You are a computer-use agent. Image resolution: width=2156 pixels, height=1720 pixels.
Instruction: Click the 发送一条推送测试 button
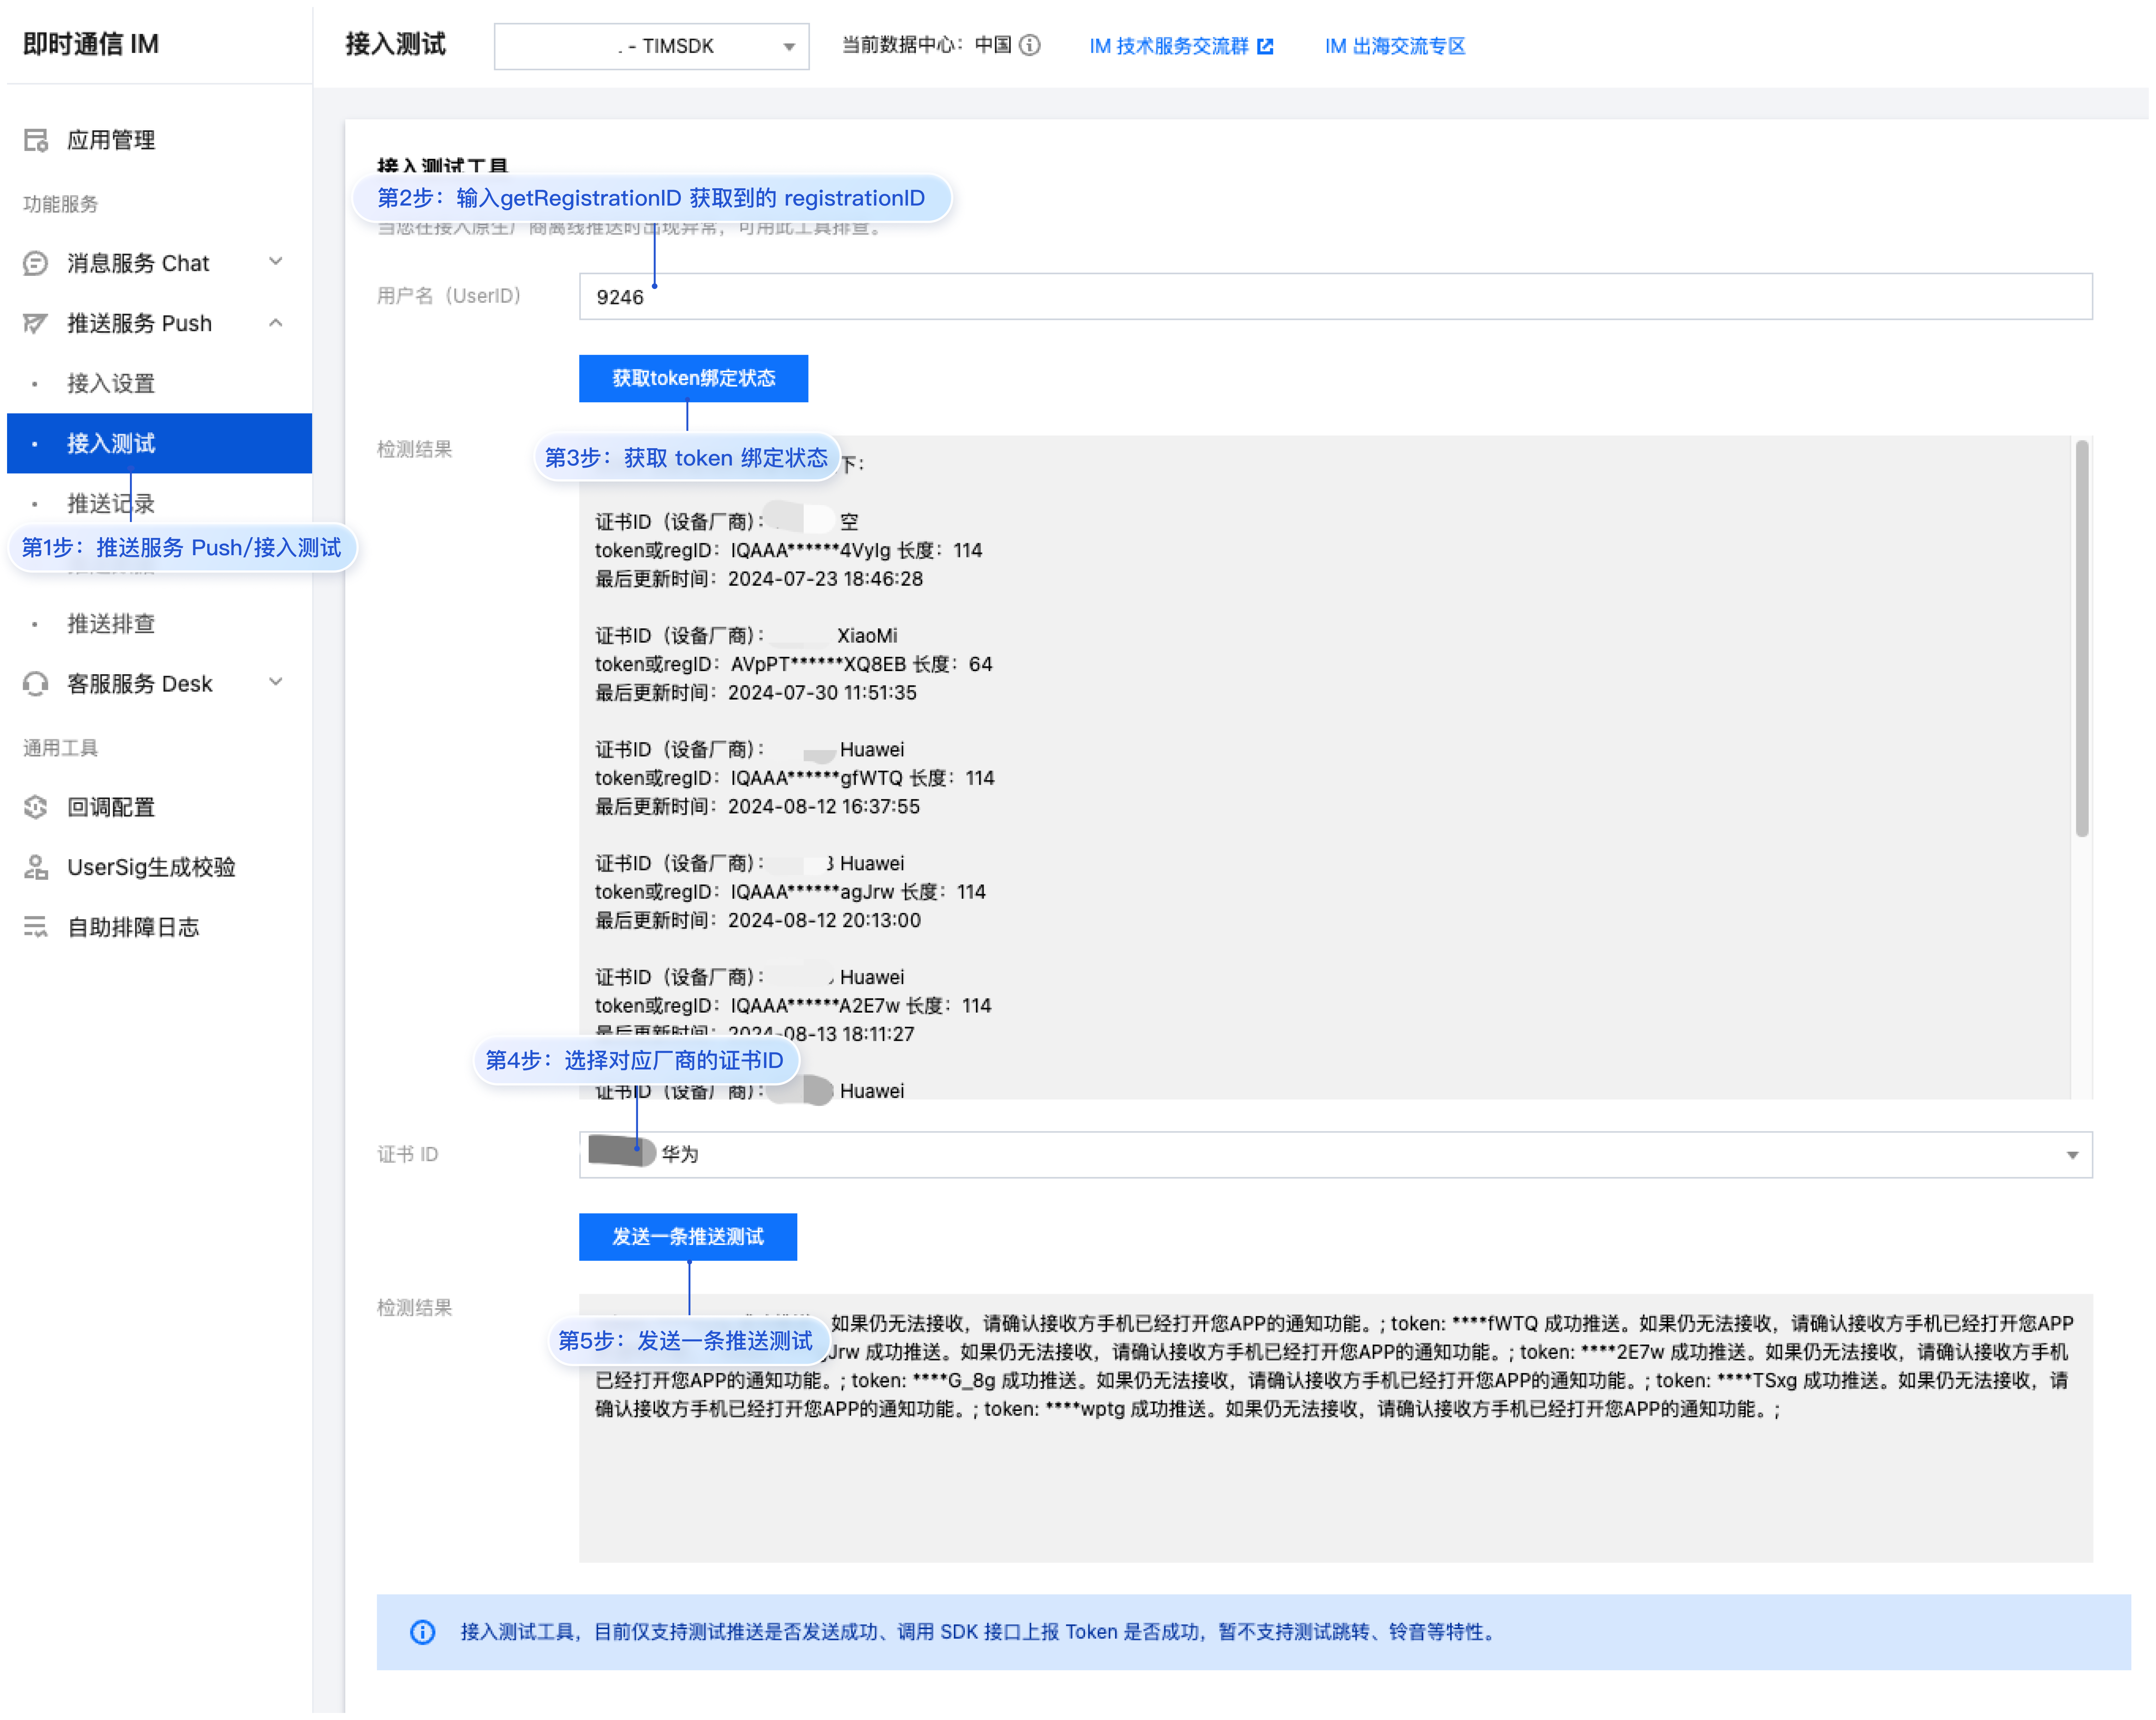[x=688, y=1237]
